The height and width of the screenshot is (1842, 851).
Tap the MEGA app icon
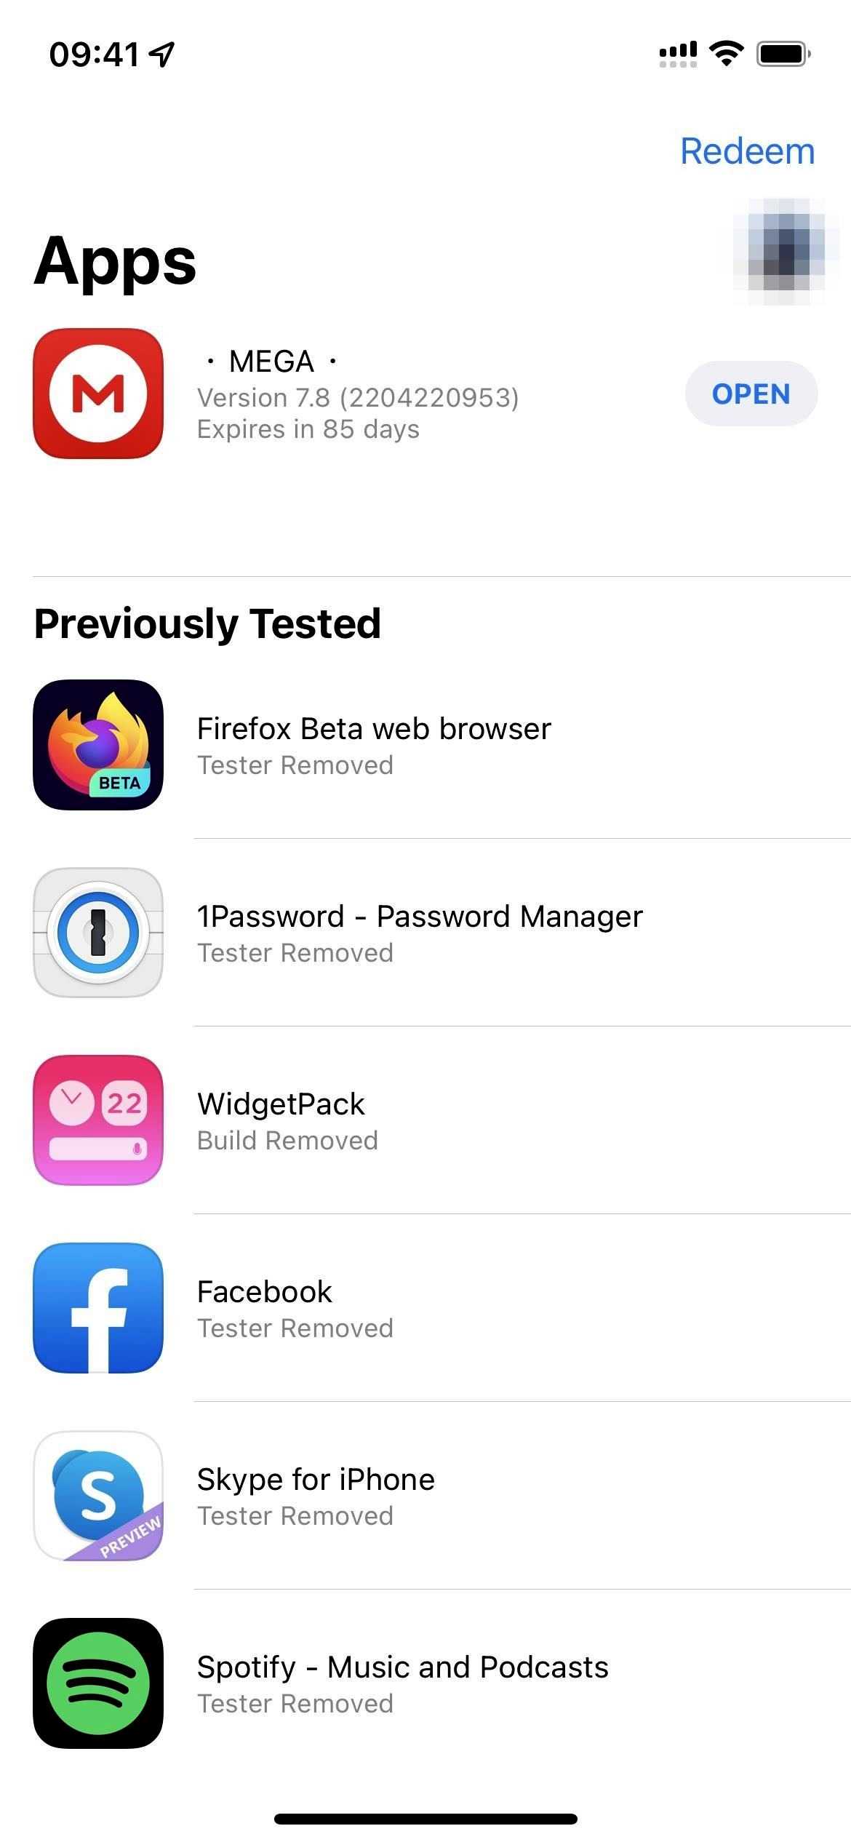(98, 394)
